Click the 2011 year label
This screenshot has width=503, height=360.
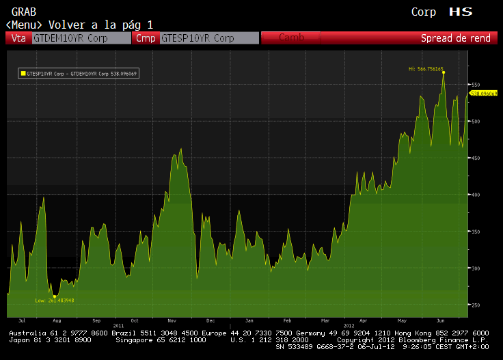(118, 326)
